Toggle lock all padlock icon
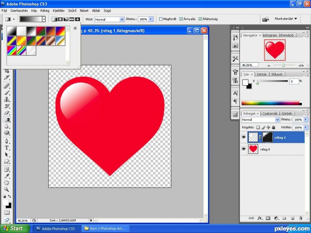This screenshot has width=311, height=233. point(274,127)
